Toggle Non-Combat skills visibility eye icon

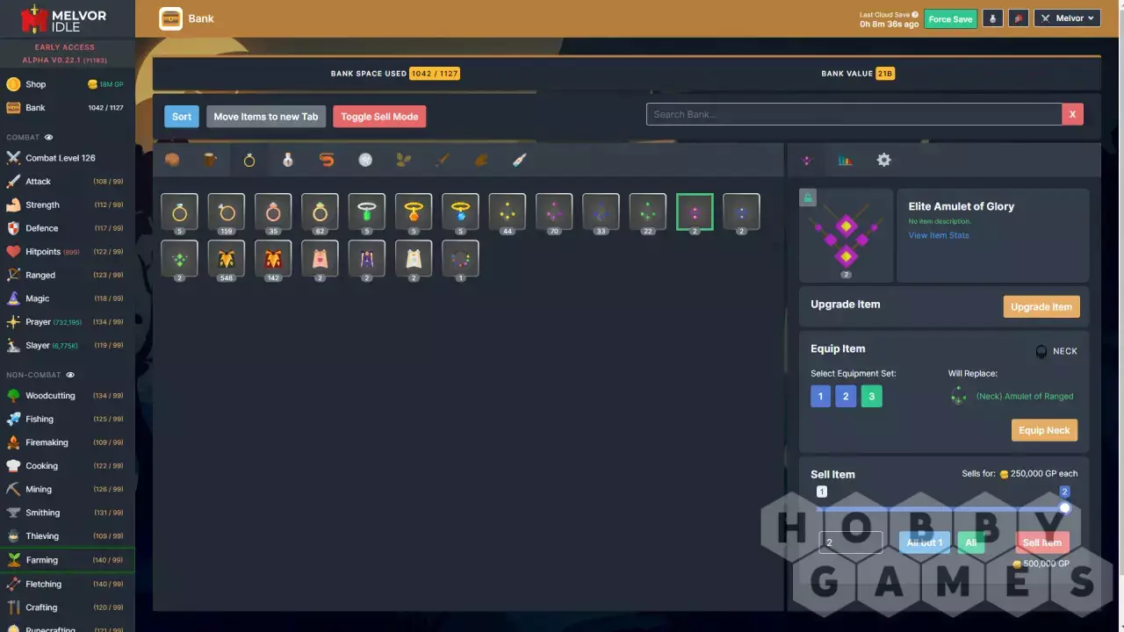click(x=70, y=375)
